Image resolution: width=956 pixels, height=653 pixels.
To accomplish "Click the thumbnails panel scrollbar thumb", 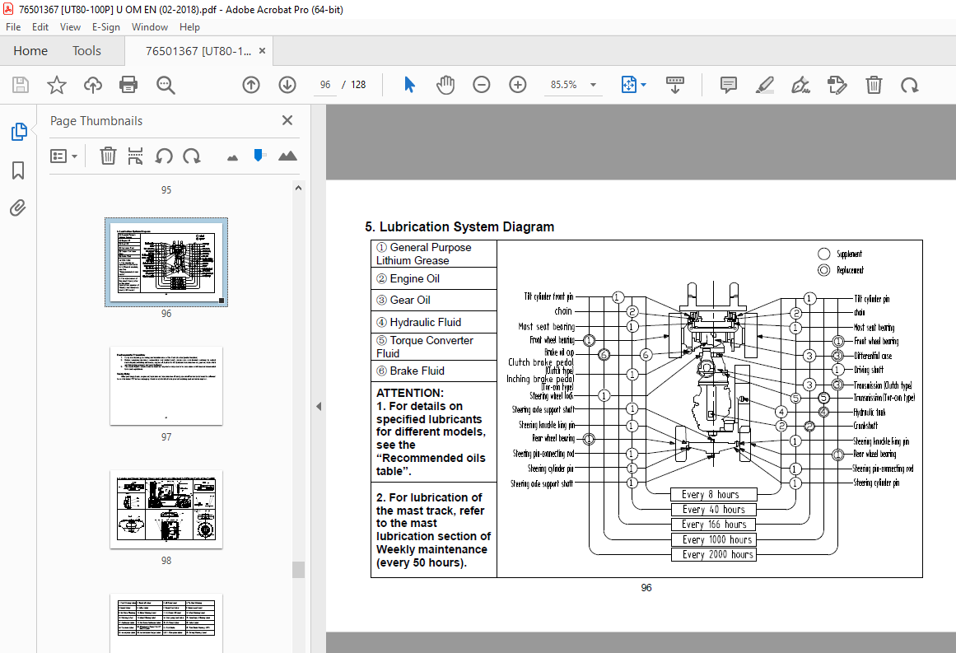I will [298, 570].
